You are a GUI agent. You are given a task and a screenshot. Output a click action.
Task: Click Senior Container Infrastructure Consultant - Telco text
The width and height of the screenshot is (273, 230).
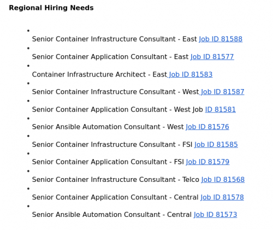click(116, 180)
